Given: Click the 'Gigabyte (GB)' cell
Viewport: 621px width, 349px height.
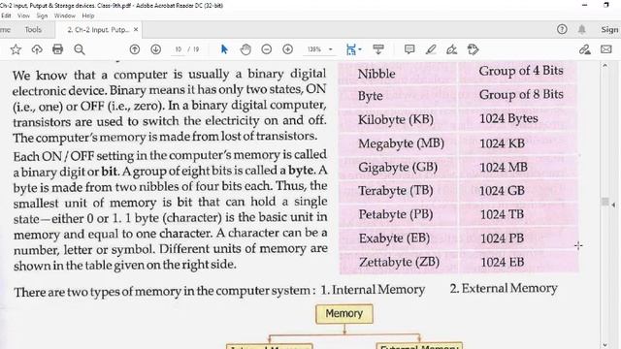Looking at the screenshot, I should click(x=398, y=167).
